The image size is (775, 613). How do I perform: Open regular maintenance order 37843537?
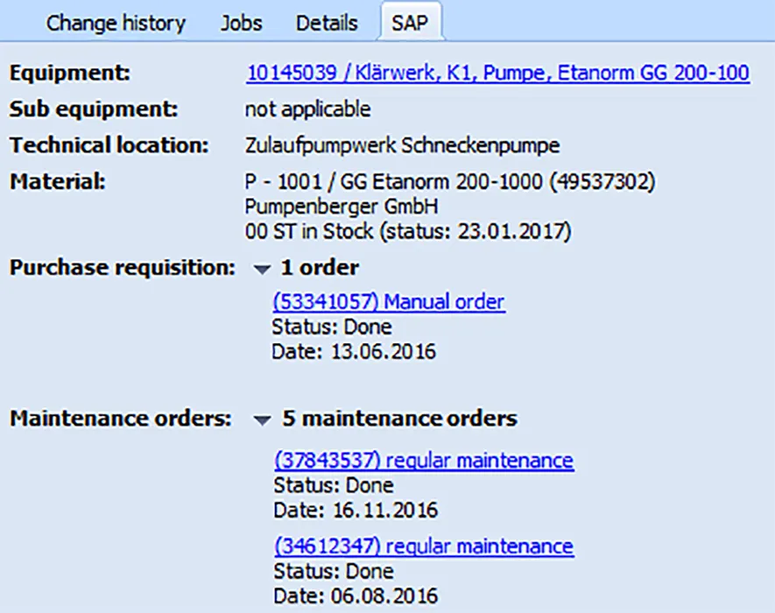[423, 461]
